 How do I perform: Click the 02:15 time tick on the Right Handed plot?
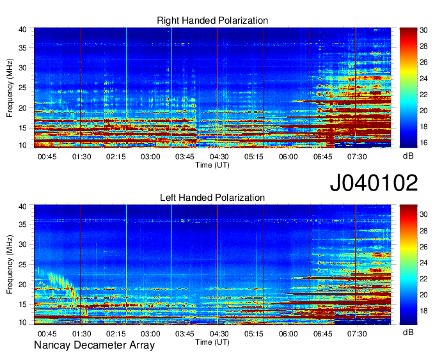click(x=116, y=157)
